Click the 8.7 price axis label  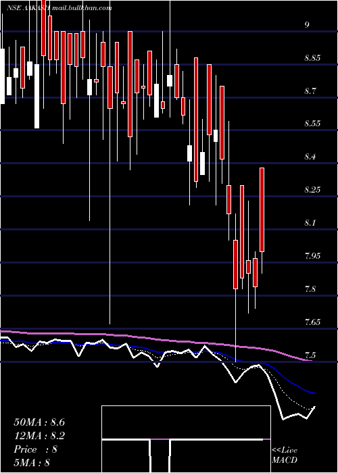(x=310, y=91)
